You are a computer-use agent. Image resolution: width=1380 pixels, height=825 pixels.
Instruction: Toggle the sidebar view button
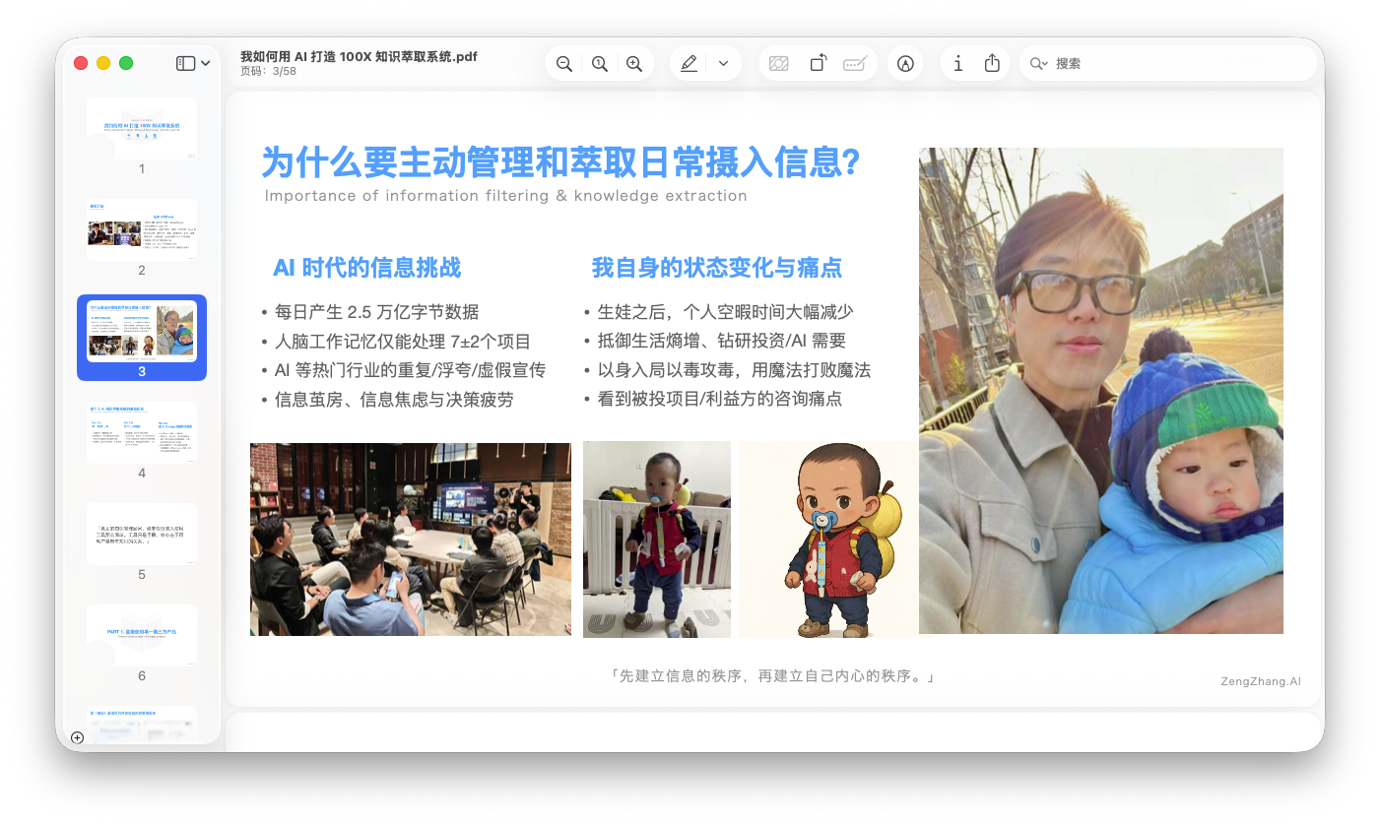pos(185,63)
